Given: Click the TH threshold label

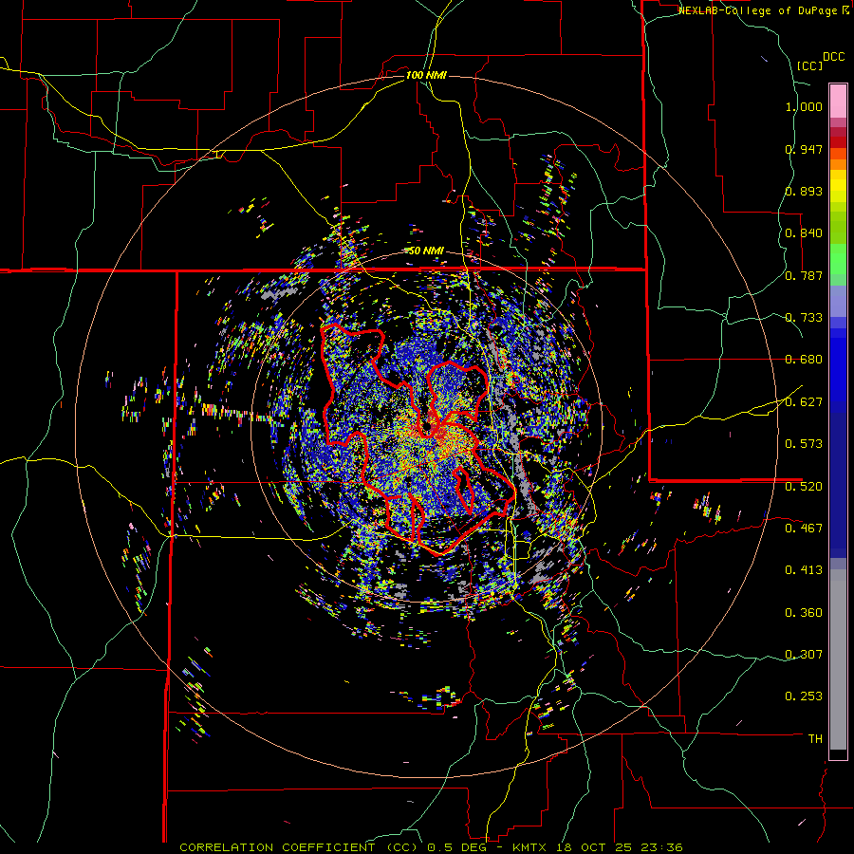Looking at the screenshot, I should [815, 739].
